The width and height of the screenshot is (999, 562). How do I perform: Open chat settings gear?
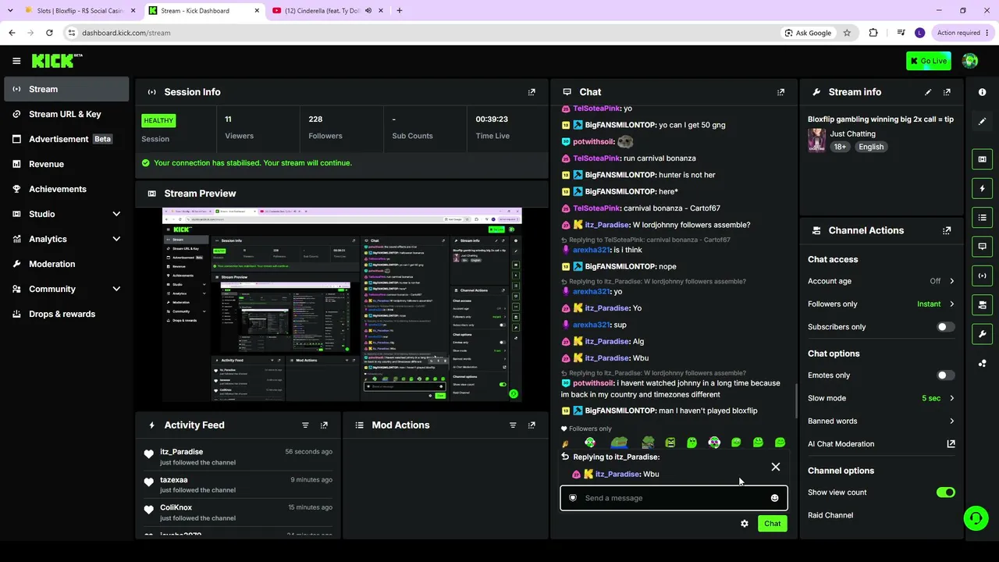click(745, 524)
